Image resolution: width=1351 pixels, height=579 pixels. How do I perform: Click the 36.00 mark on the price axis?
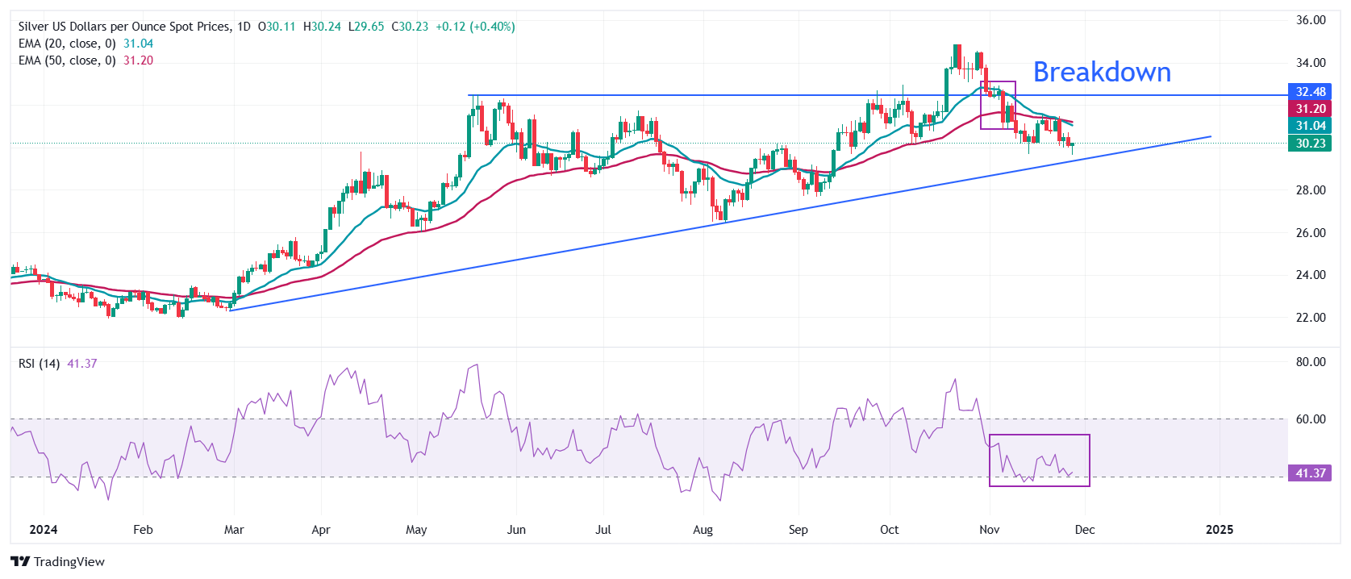[1310, 20]
